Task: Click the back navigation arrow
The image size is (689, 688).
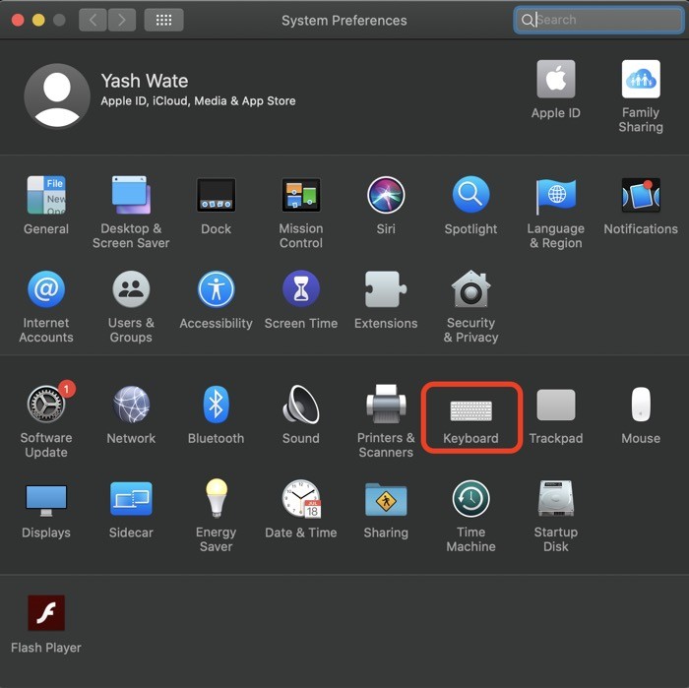Action: click(93, 20)
